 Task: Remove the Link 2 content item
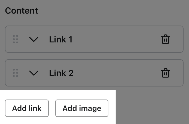(165, 73)
